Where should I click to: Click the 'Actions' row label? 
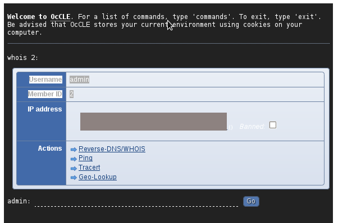[50, 148]
